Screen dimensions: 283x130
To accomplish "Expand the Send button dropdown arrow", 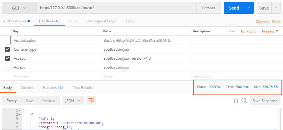I will point(249,8).
